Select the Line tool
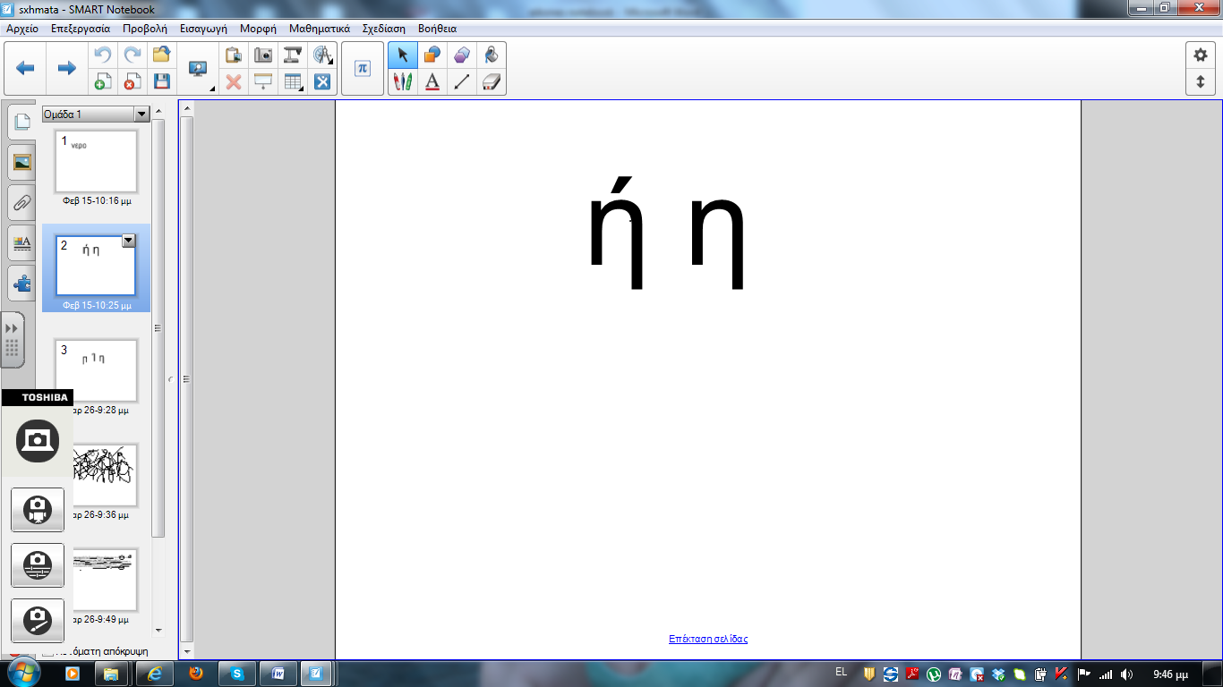 tap(462, 81)
